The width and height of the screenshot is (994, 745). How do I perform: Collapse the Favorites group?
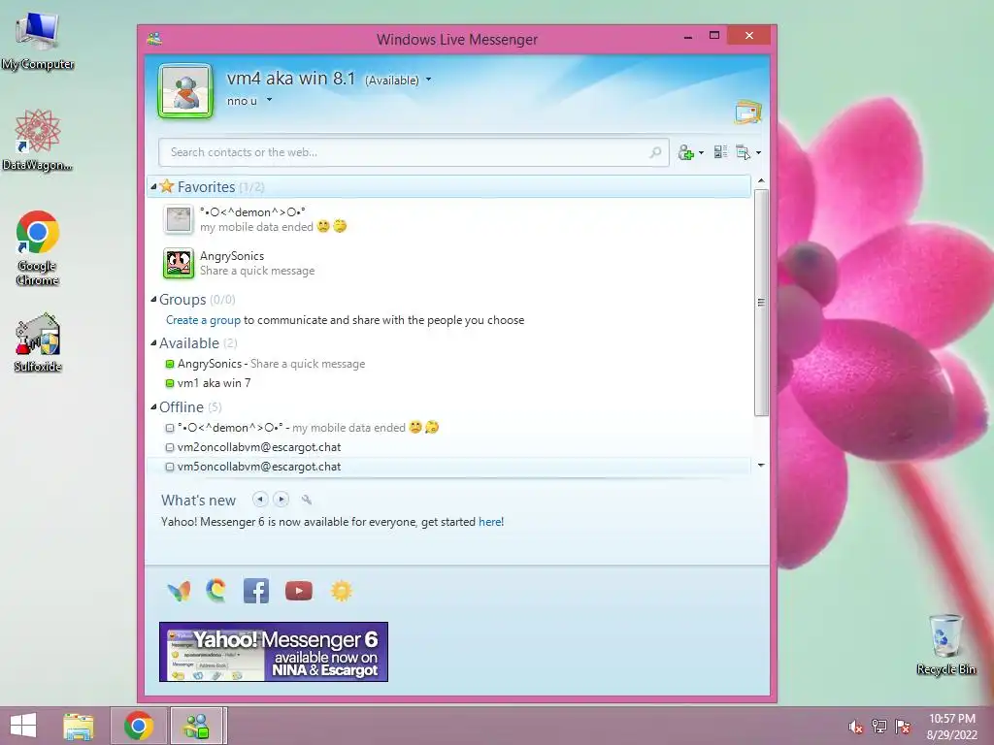tap(153, 186)
